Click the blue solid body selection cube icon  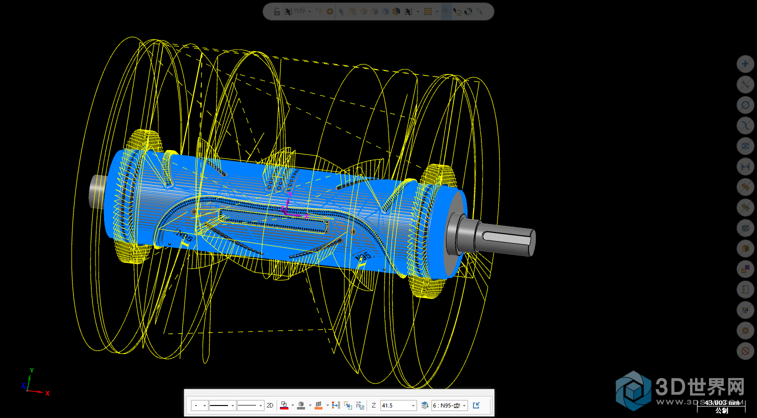[x=385, y=11]
